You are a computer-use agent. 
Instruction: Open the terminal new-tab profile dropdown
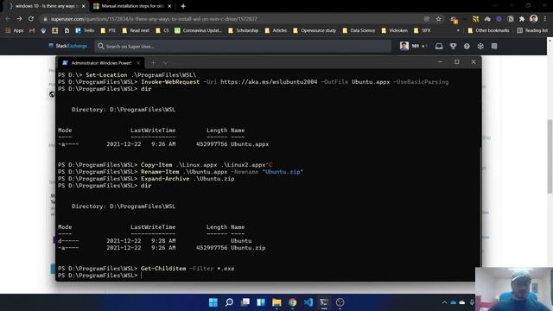pos(165,63)
